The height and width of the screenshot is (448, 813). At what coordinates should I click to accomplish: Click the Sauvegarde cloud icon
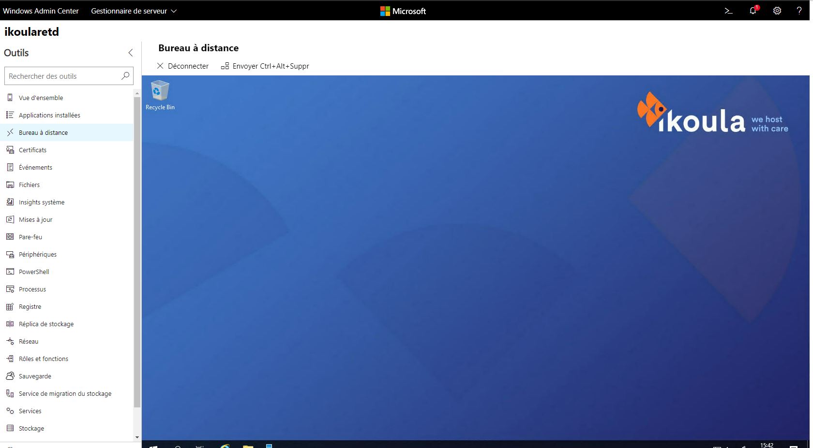coord(10,376)
